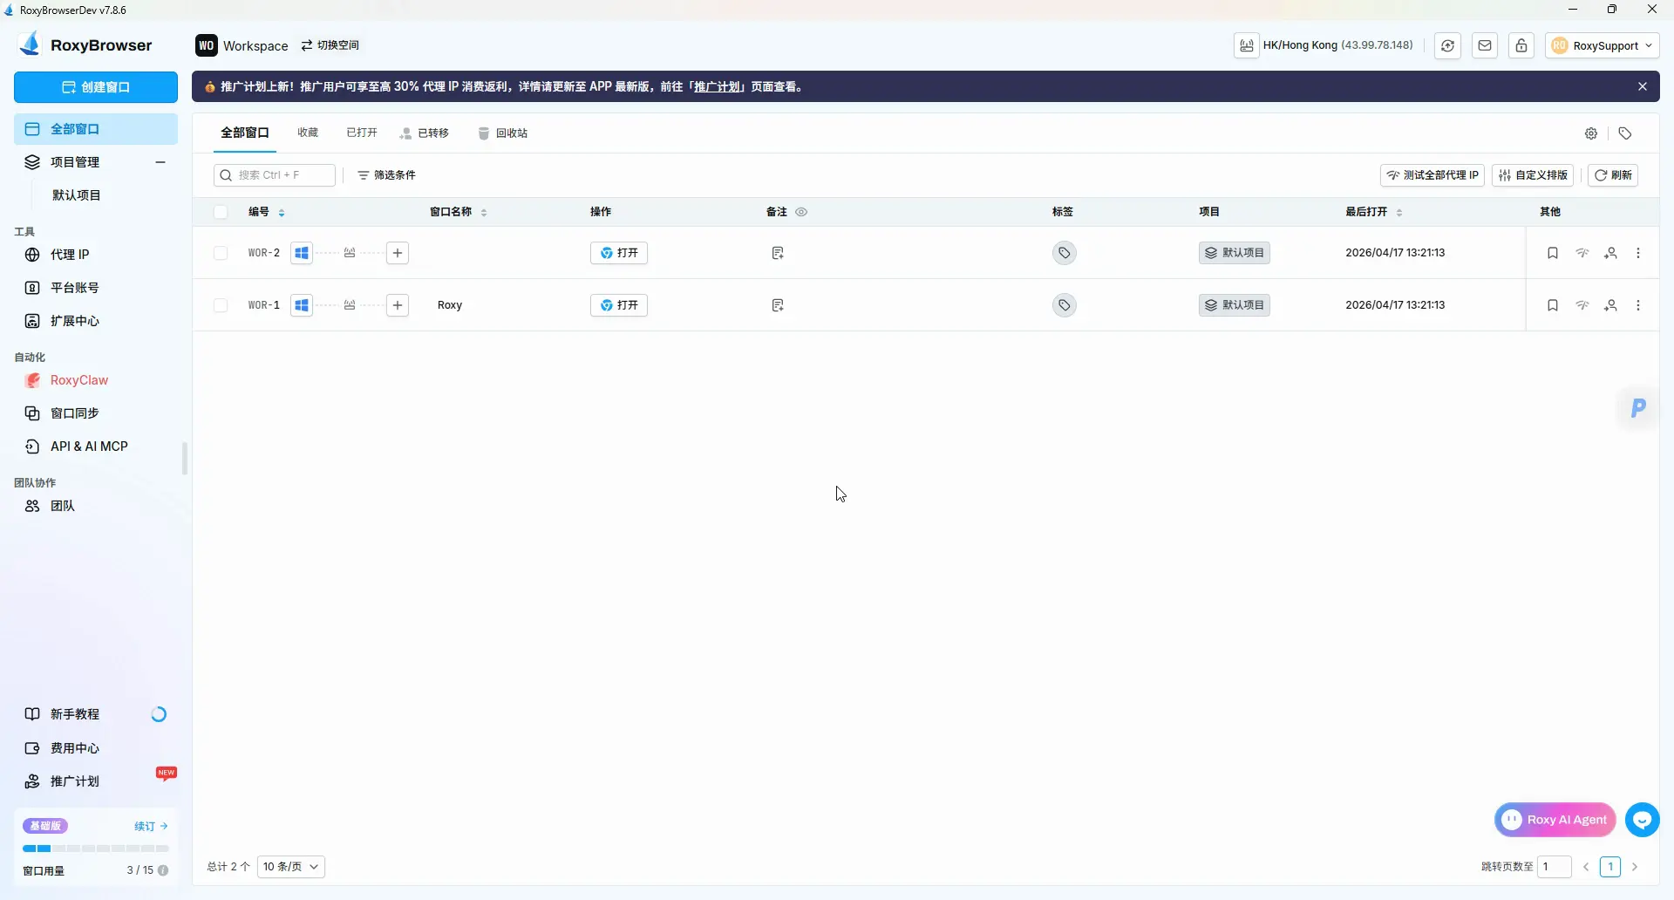The image size is (1674, 900).
Task: Focus the 搜索 search field
Action: click(275, 175)
